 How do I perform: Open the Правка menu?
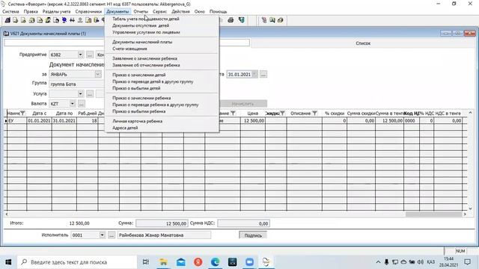pos(31,12)
